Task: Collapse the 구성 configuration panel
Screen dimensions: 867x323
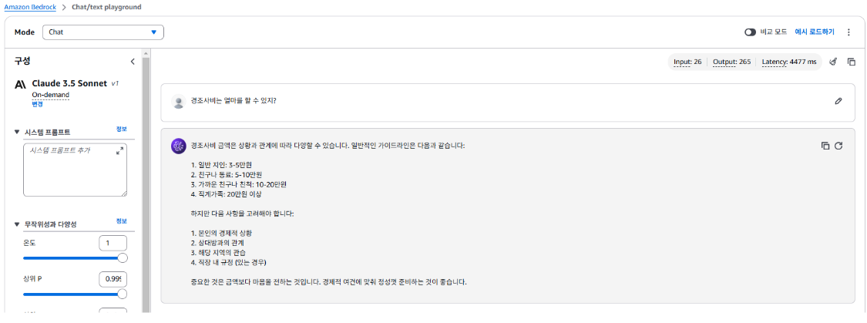Action: point(133,62)
